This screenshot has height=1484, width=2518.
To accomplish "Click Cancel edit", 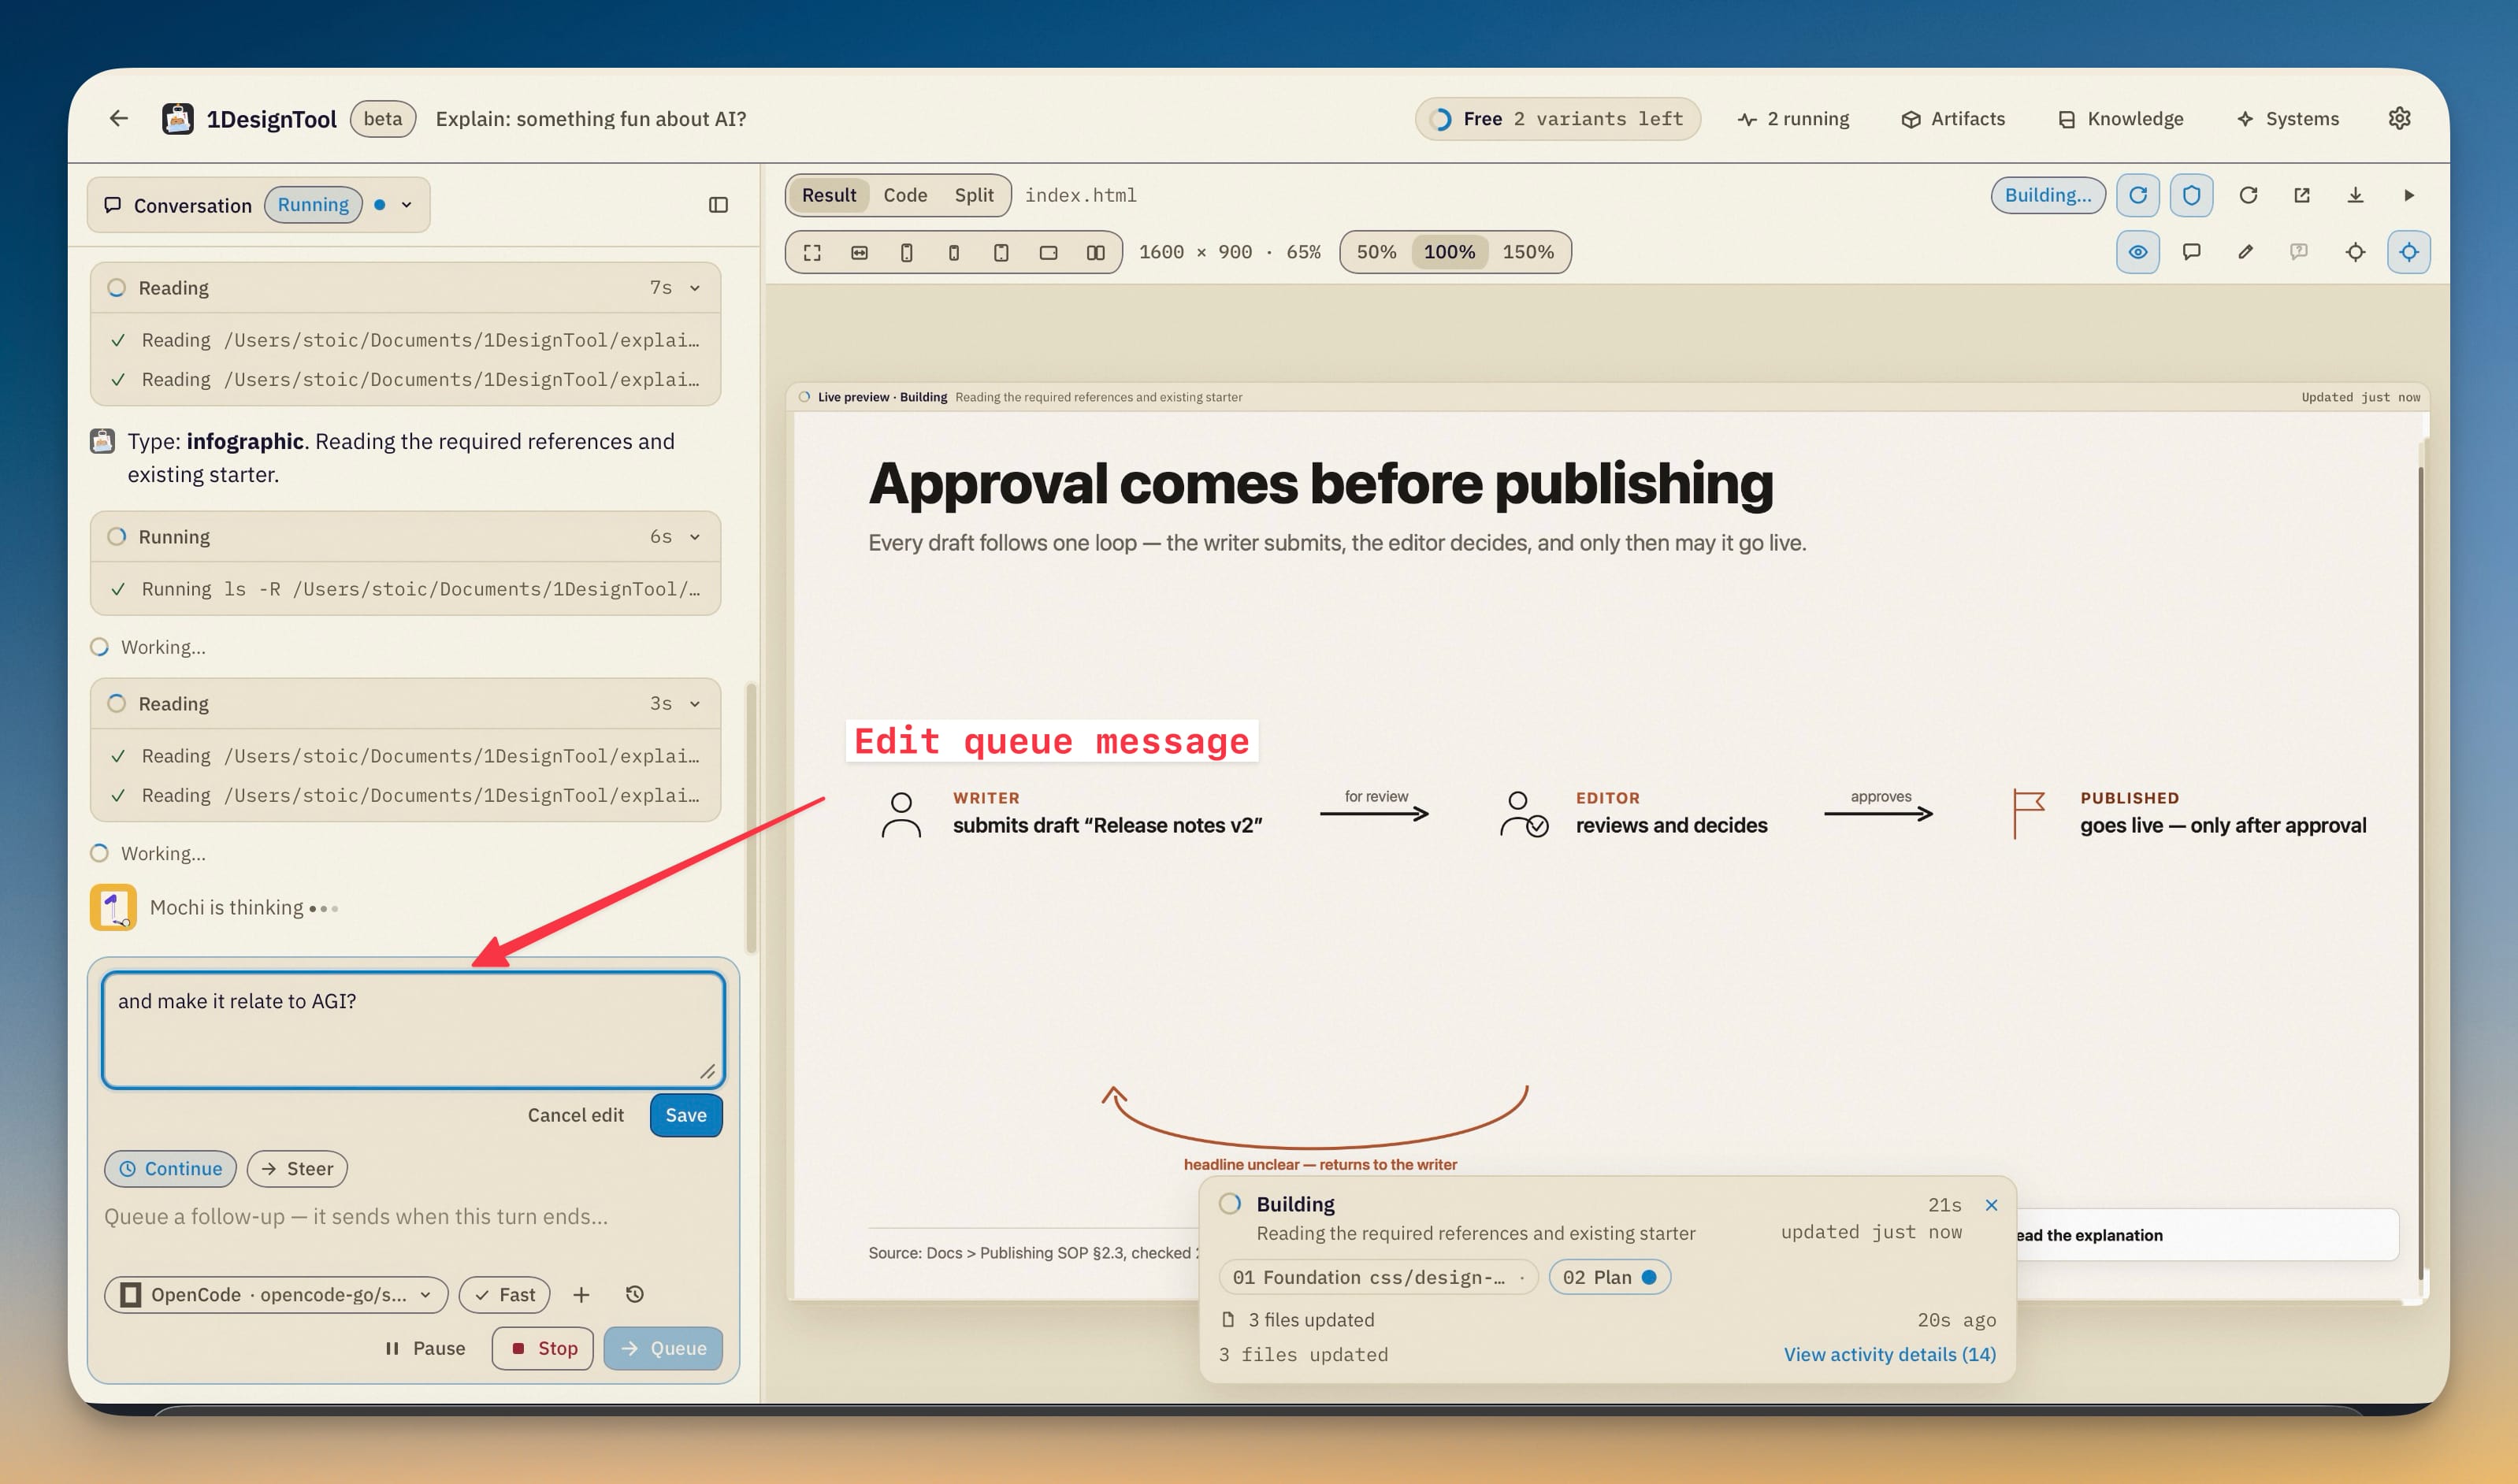I will [x=575, y=1115].
